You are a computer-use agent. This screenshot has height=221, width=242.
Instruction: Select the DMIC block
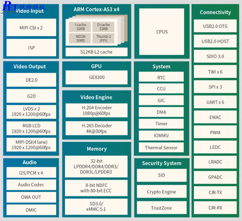pyautogui.click(x=31, y=210)
